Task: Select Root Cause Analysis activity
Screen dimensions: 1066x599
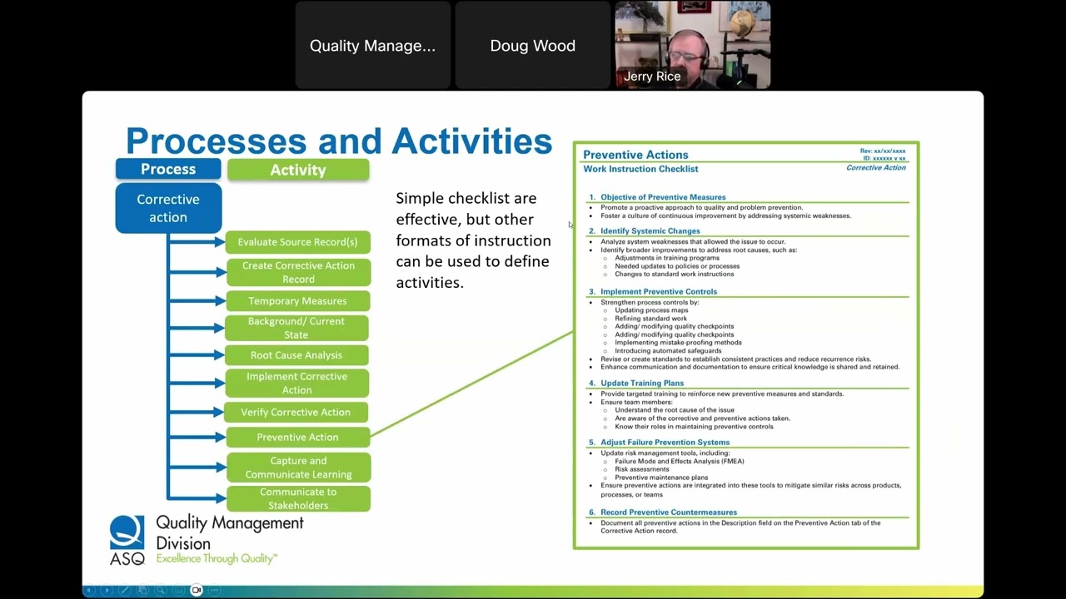Action: (x=296, y=355)
